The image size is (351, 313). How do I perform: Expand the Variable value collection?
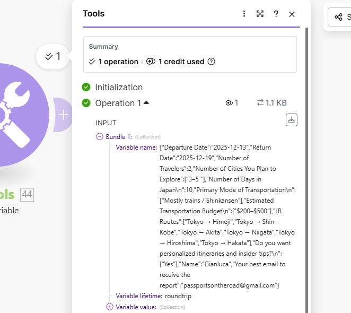[x=110, y=307]
